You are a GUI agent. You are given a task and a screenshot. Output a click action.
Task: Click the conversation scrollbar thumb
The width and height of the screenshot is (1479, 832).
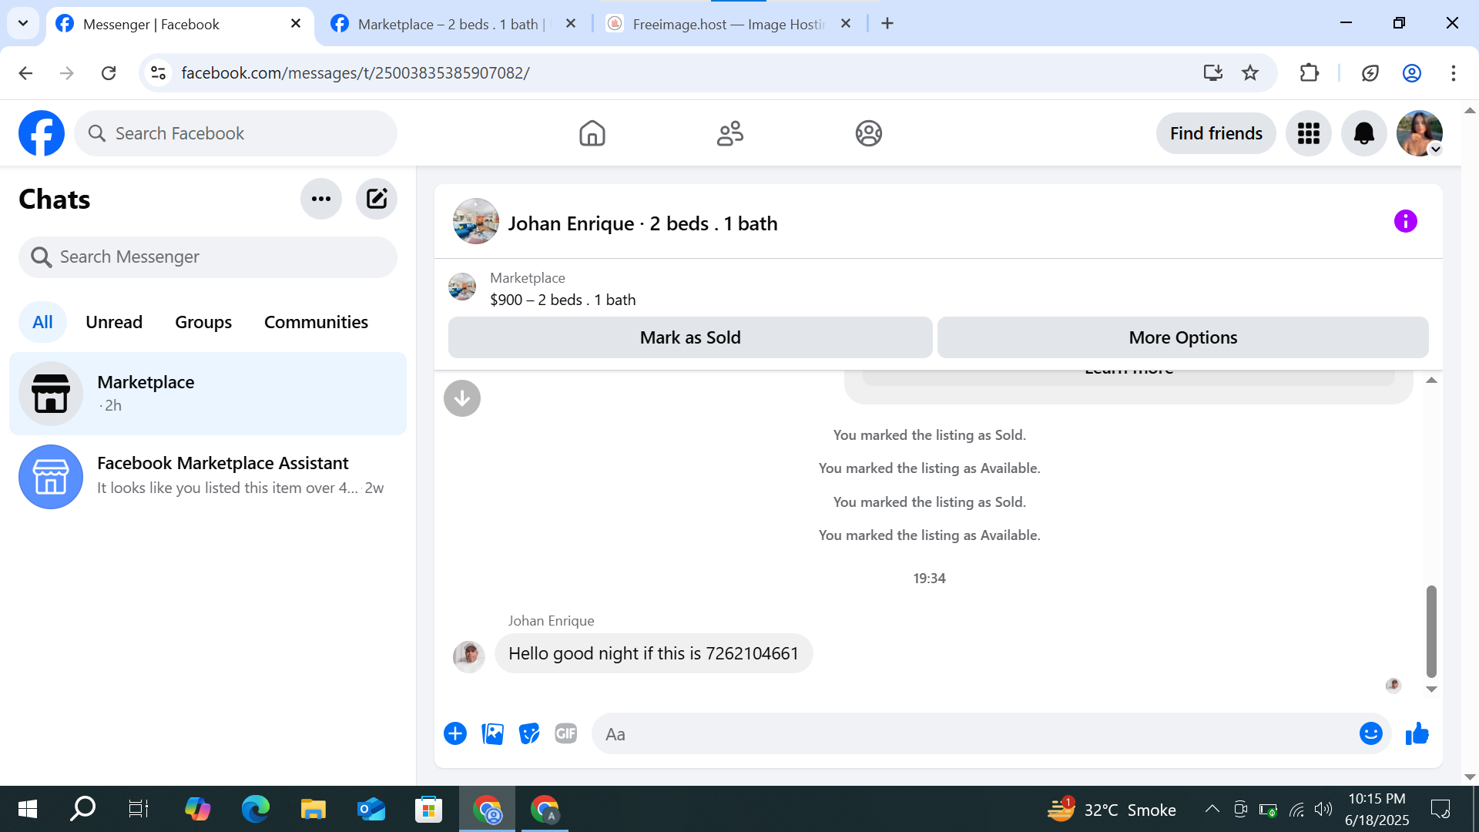coord(1430,630)
